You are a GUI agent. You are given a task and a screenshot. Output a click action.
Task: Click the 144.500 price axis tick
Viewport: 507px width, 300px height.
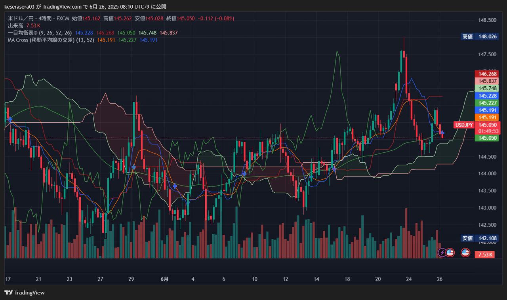(488, 157)
